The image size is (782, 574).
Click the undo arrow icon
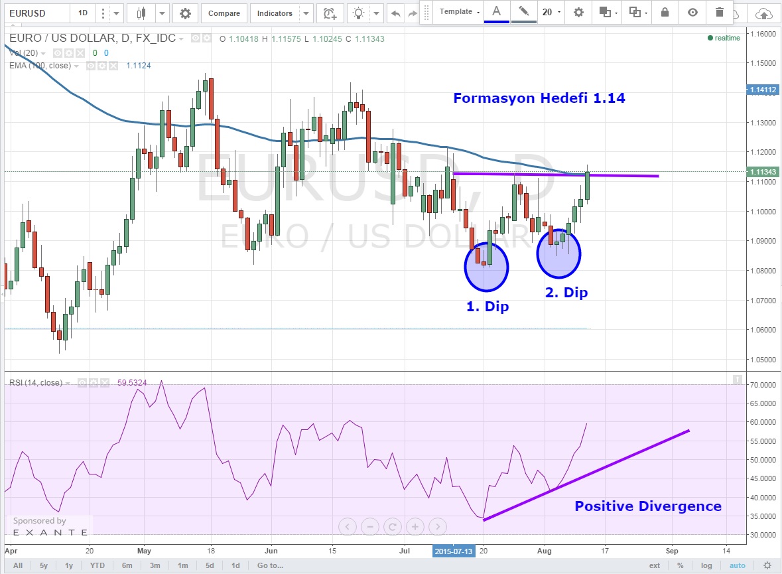tap(396, 13)
